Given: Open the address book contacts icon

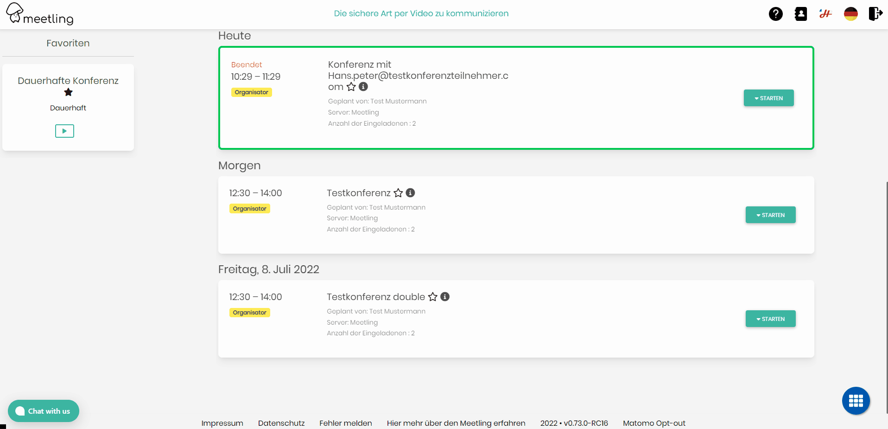Looking at the screenshot, I should click(800, 14).
